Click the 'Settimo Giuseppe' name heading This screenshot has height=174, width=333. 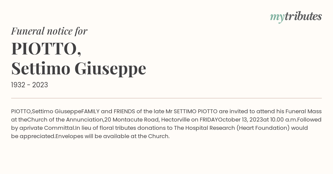(x=79, y=69)
